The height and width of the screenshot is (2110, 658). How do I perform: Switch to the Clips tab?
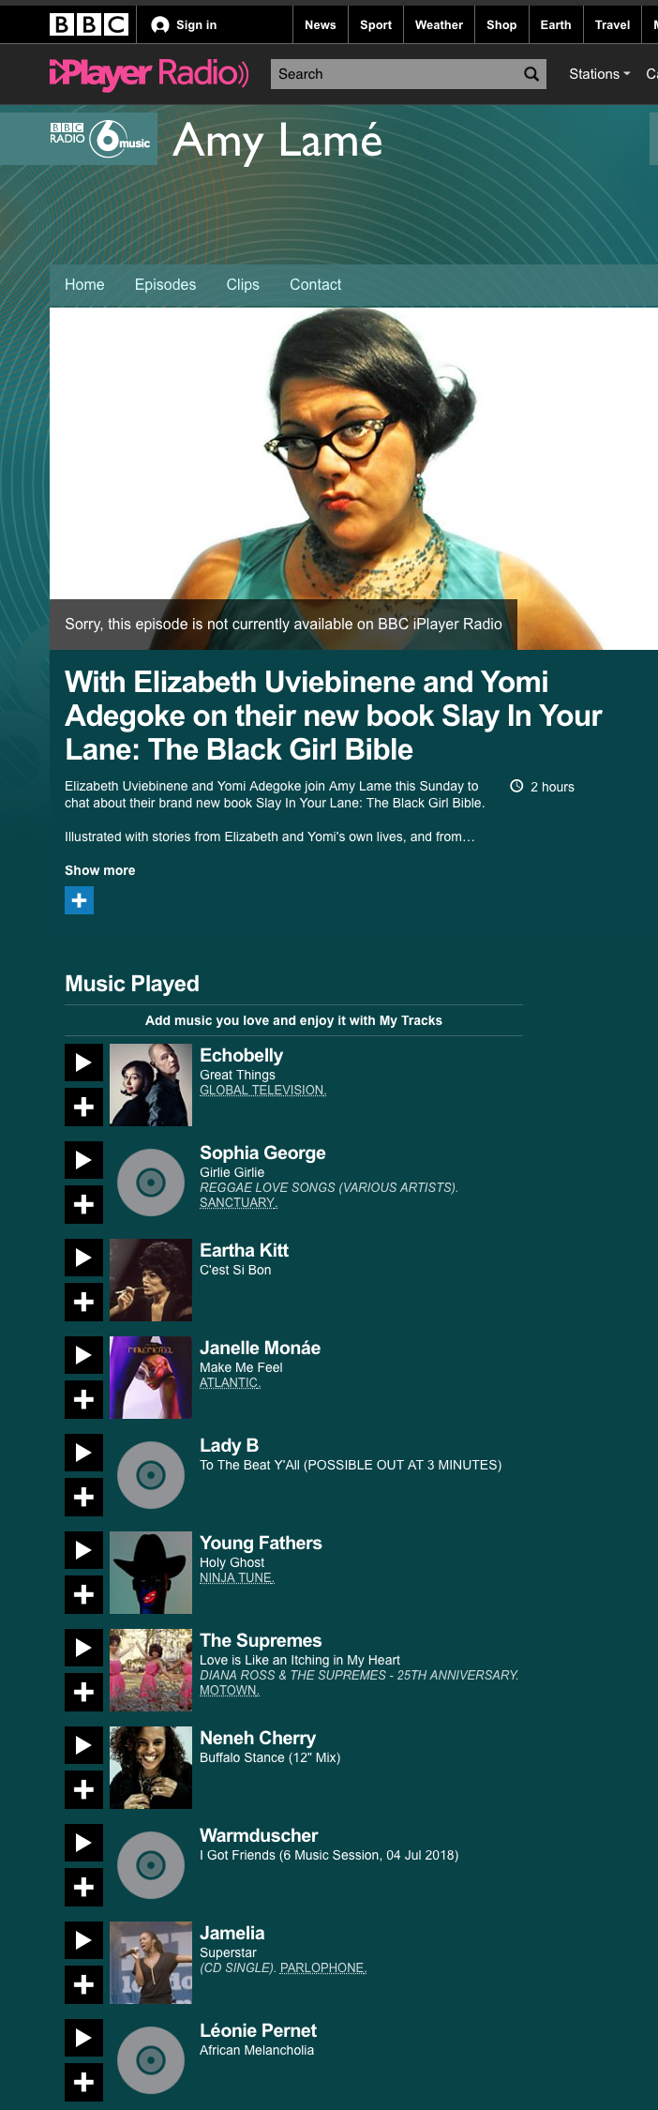pos(243,284)
